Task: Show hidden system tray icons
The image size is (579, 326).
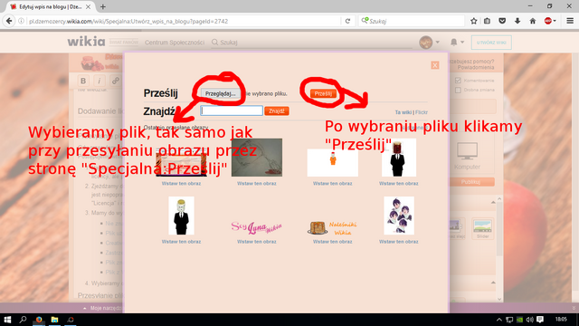Action: 498,320
